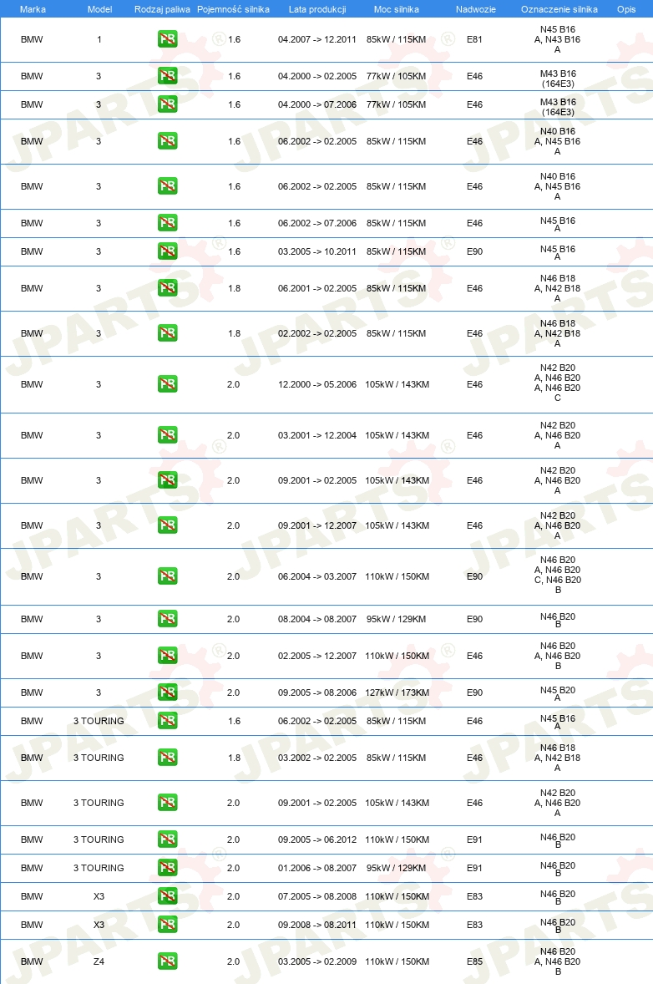Click the fuel type icon in the BMW 1 row

pyautogui.click(x=168, y=39)
